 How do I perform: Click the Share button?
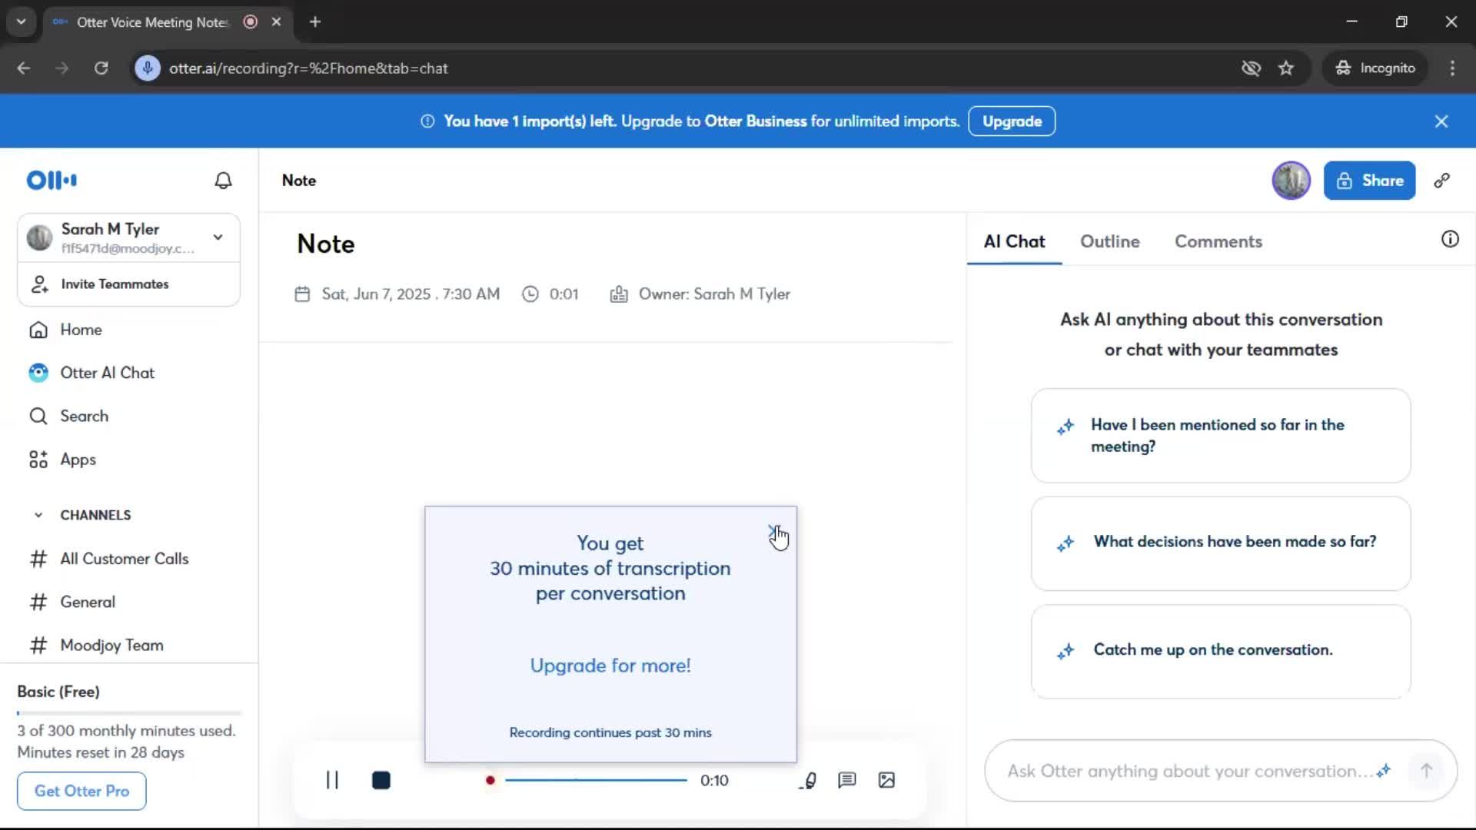[x=1369, y=181]
